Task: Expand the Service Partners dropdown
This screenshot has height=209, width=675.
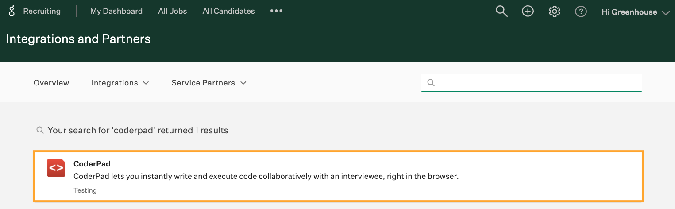Action: pos(209,83)
